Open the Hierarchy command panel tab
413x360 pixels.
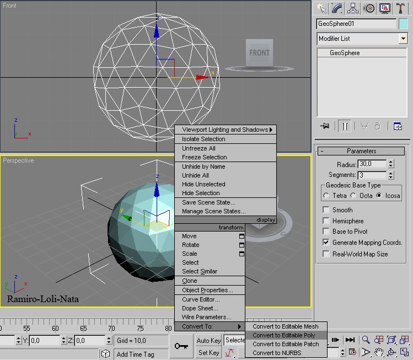pyautogui.click(x=353, y=8)
